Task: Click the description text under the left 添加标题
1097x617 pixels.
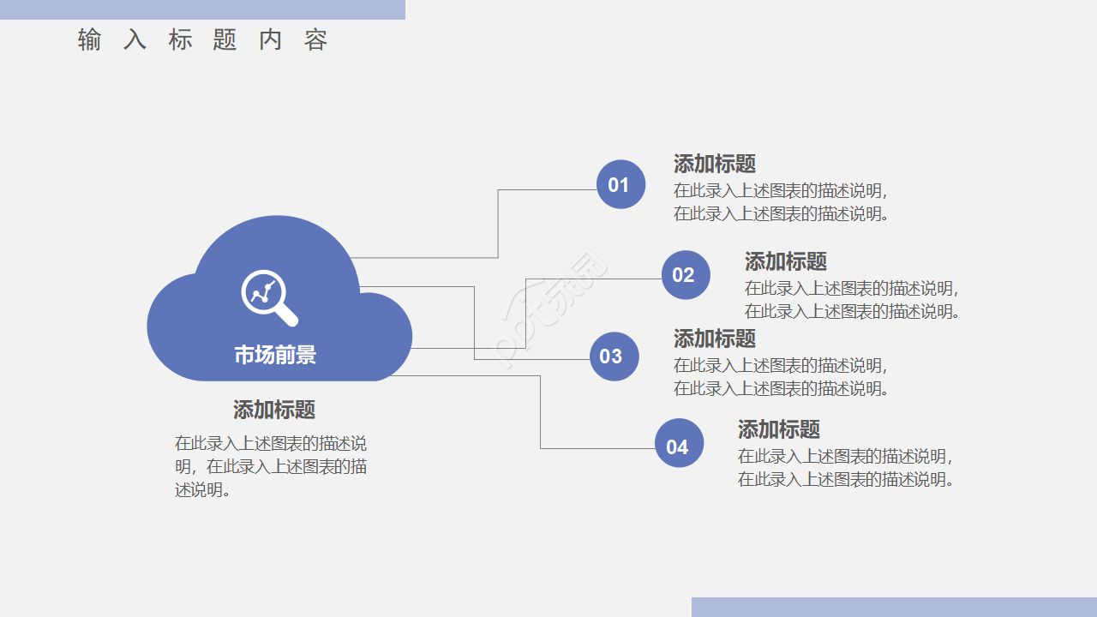Action: pos(272,466)
